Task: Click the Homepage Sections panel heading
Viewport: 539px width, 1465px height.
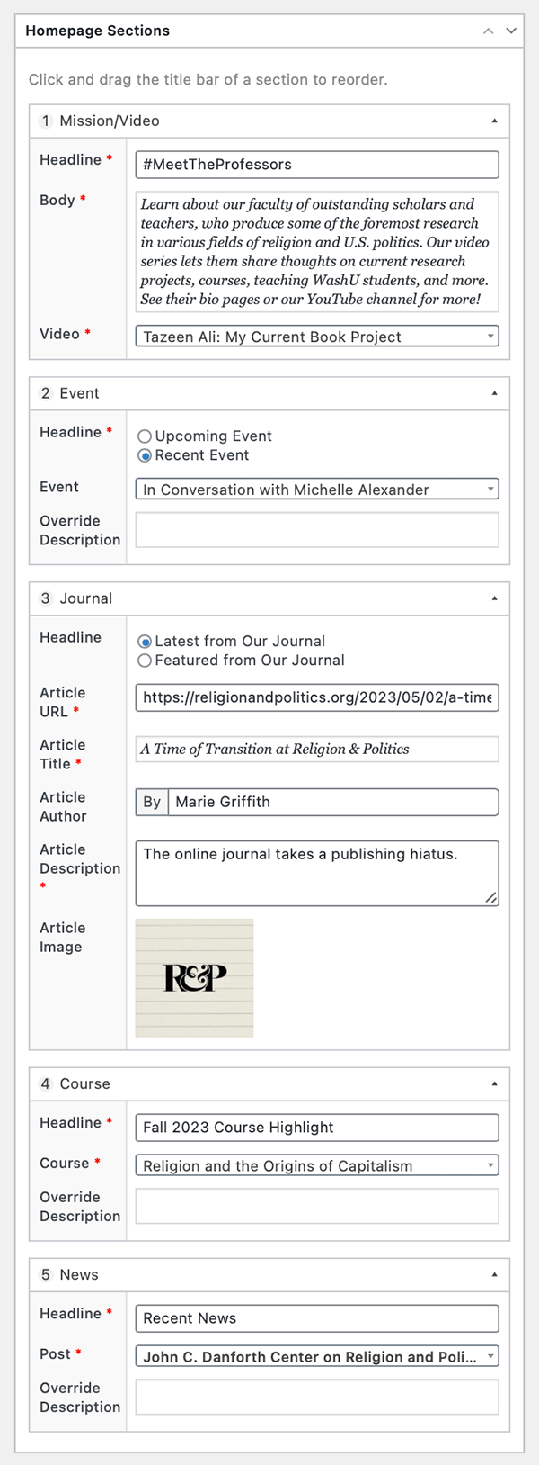Action: [97, 31]
